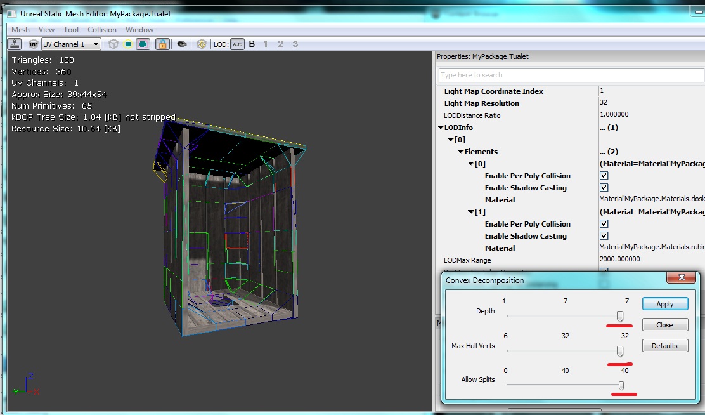Click the UV overlay icon in toolbar
This screenshot has width=705, height=415.
click(34, 44)
